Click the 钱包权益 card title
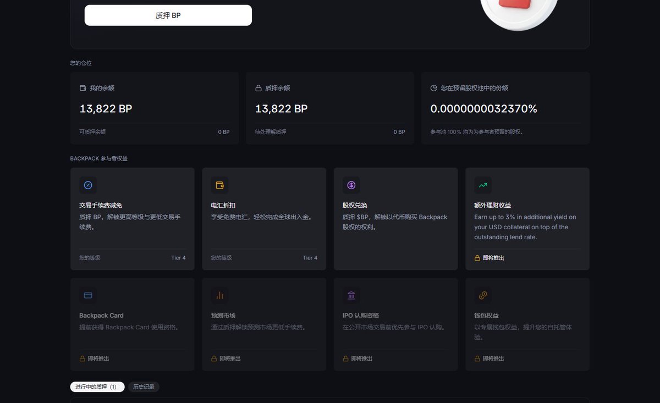Image resolution: width=660 pixels, height=403 pixels. [487, 316]
